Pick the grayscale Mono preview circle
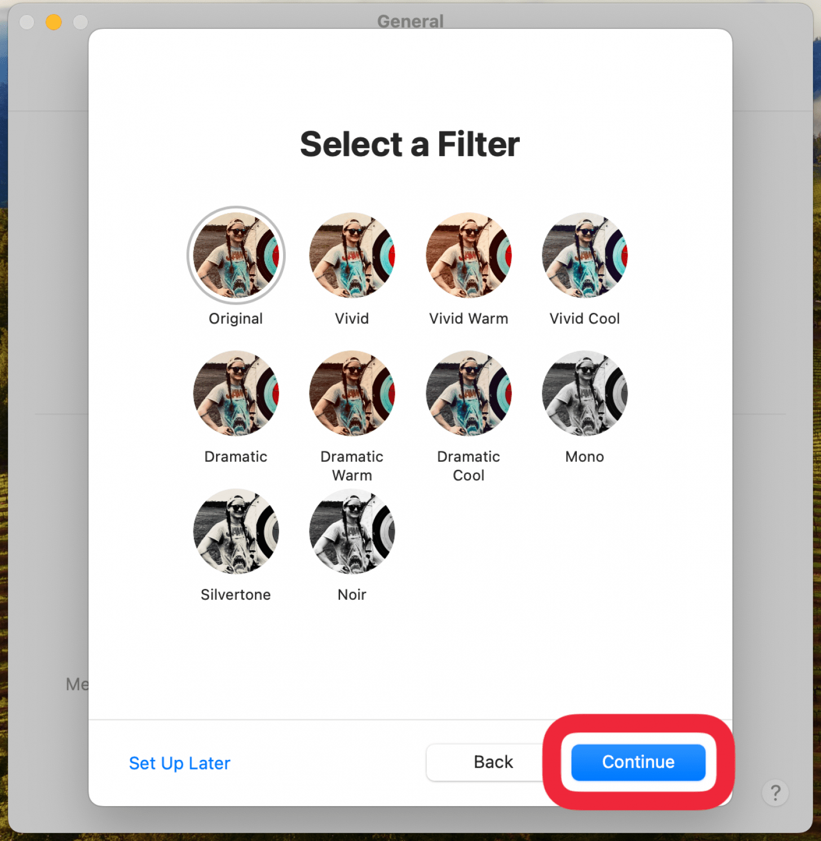 point(584,393)
